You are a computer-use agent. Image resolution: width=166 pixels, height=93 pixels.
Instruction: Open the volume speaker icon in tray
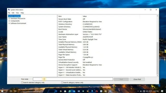click(147, 91)
